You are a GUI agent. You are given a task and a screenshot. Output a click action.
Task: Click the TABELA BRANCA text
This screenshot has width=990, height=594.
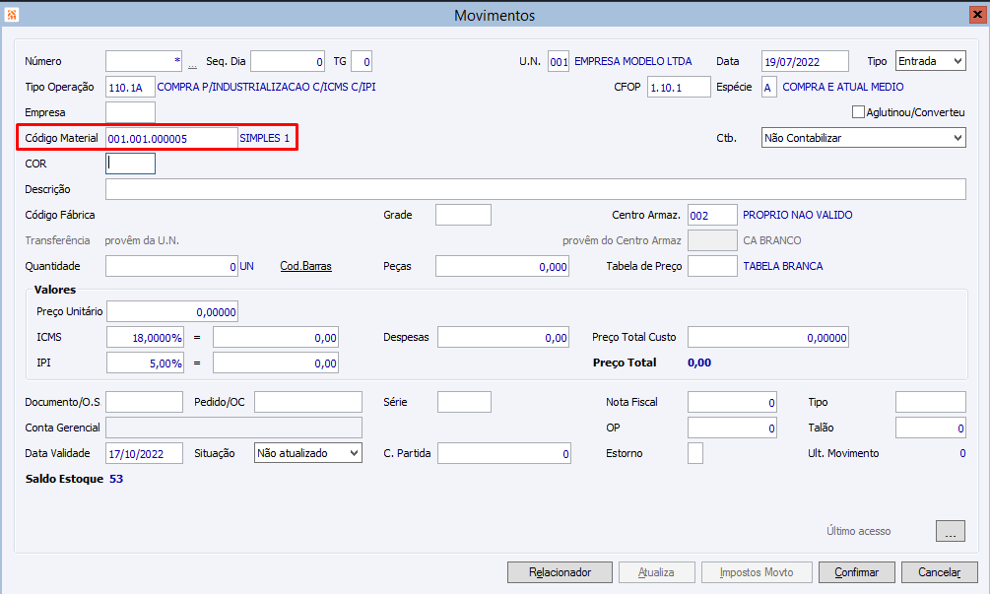point(783,266)
